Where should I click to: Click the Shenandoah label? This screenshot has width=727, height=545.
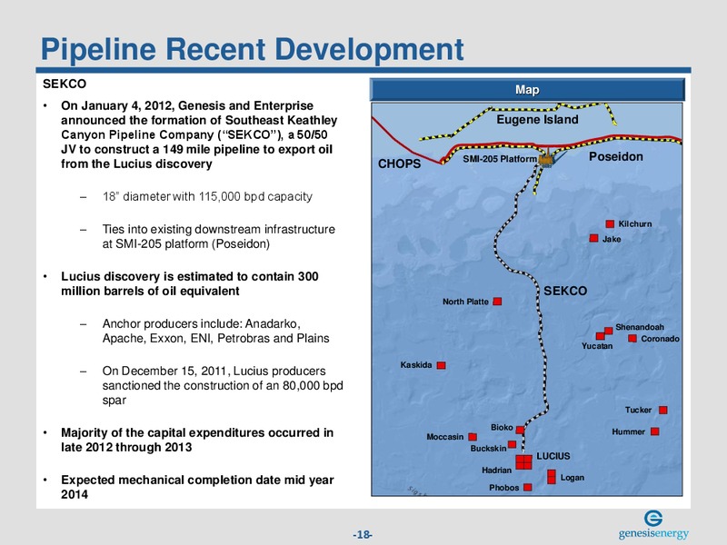pyautogui.click(x=640, y=327)
